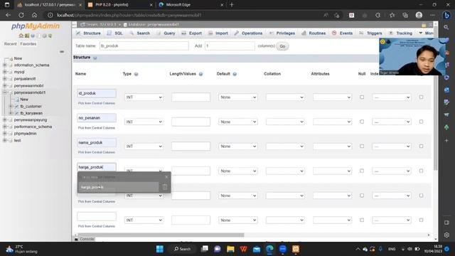Click horizontal scrollbar of the table form

coord(161,235)
